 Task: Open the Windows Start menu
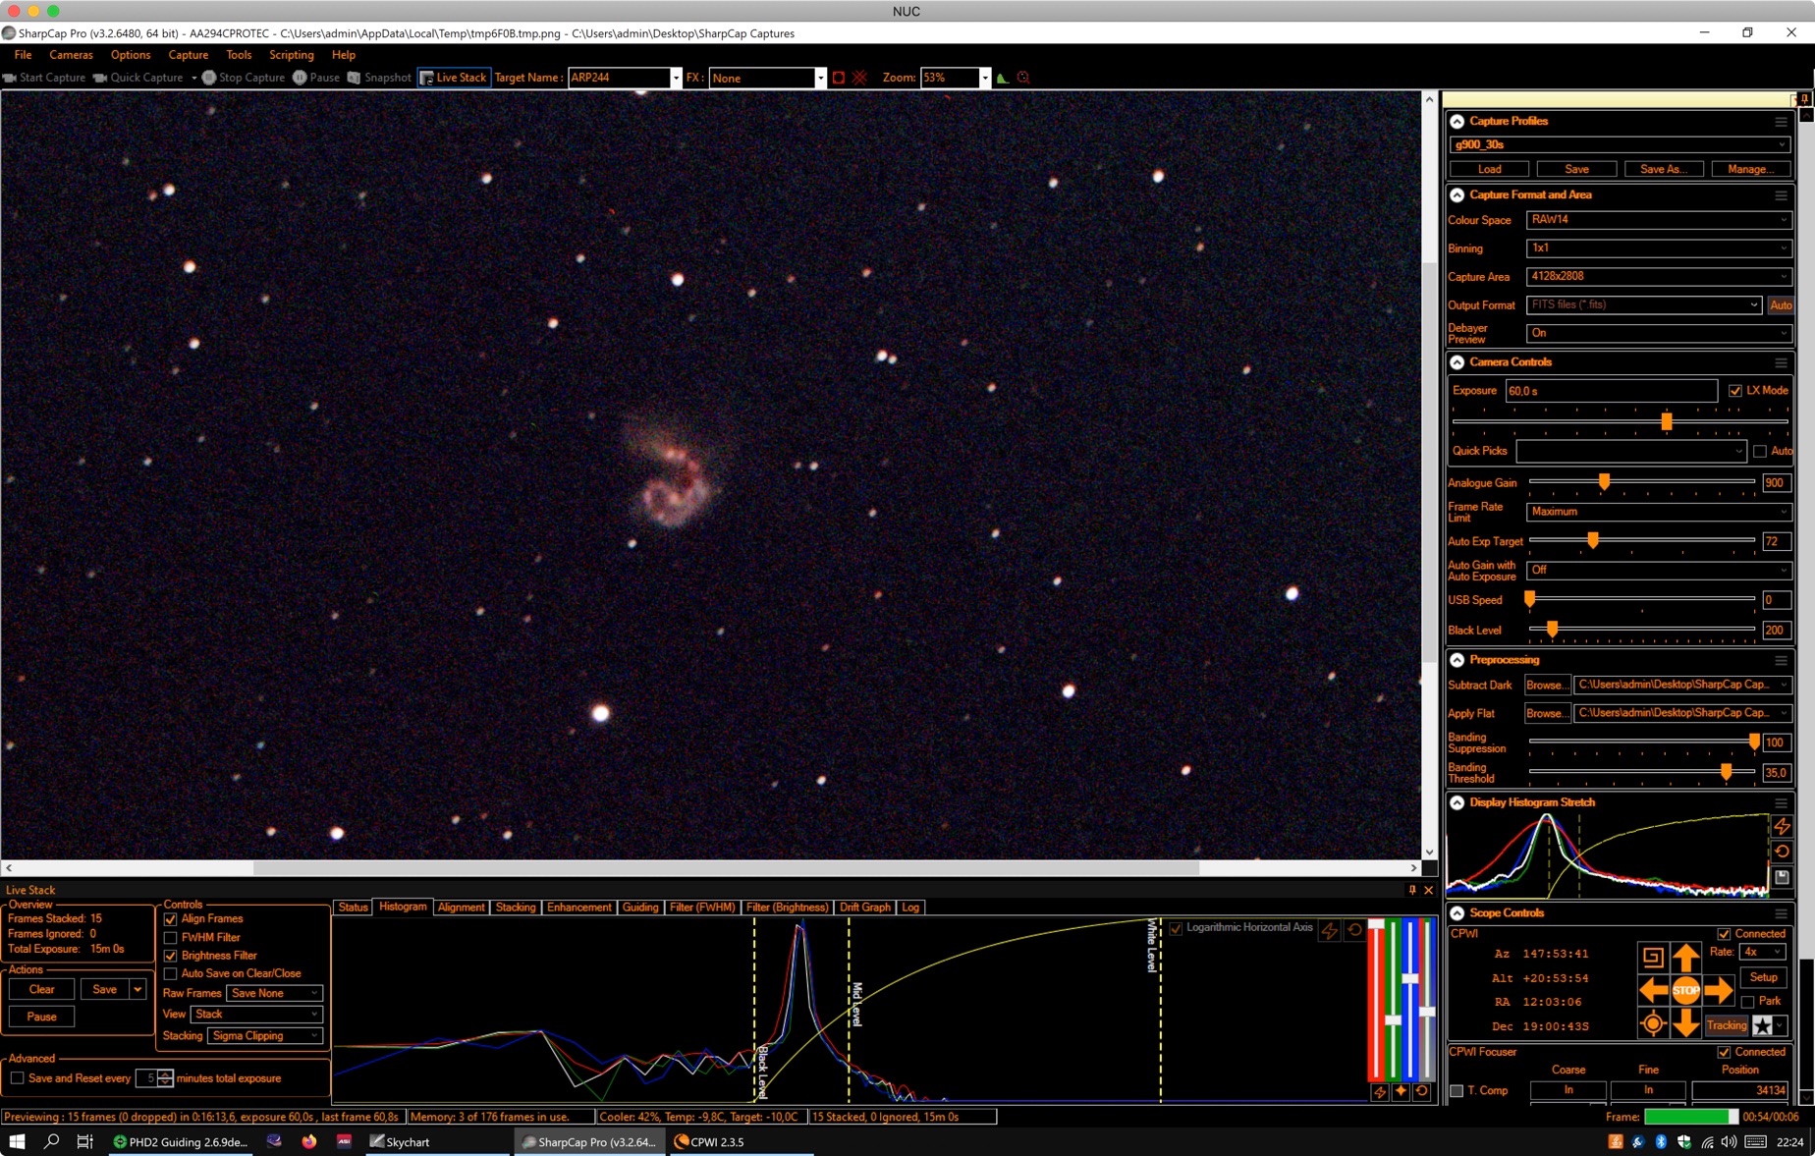[17, 1142]
